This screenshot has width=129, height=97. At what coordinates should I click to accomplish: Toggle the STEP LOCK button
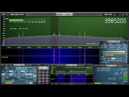click(x=108, y=14)
